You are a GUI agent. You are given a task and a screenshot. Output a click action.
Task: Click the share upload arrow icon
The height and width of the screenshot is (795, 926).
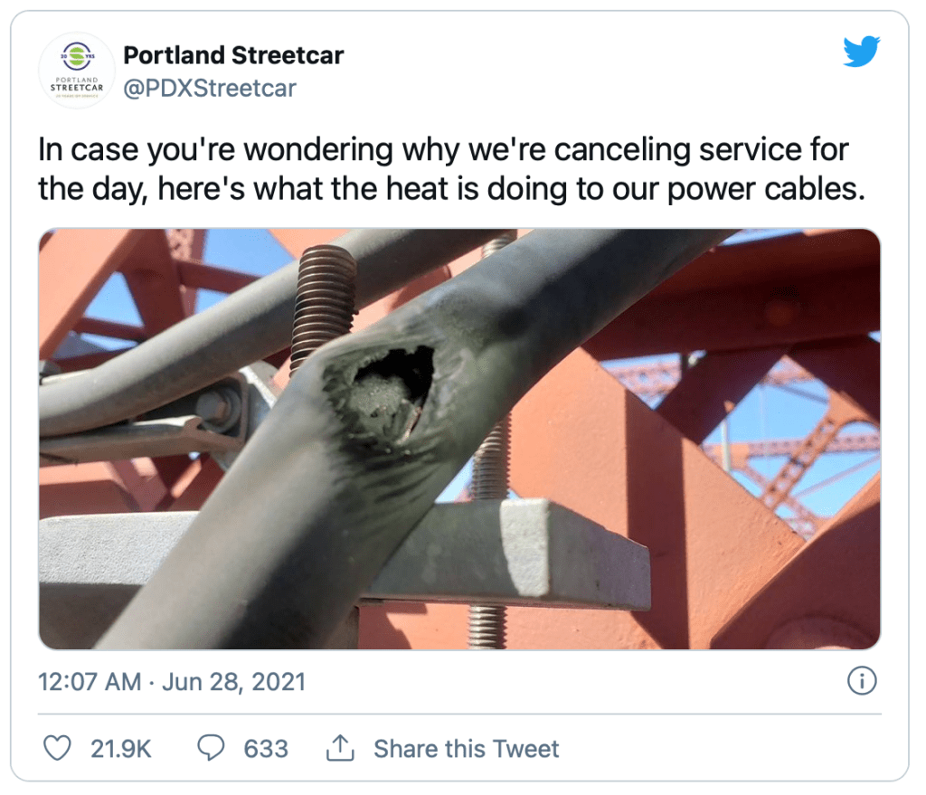(x=340, y=748)
